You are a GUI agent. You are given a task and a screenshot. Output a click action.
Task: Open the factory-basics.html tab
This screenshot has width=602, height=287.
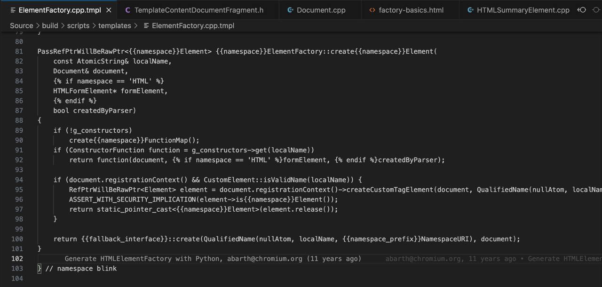(x=411, y=10)
